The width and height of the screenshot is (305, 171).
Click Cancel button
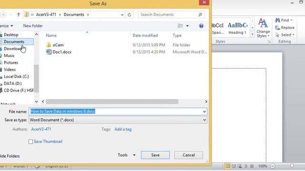189,155
